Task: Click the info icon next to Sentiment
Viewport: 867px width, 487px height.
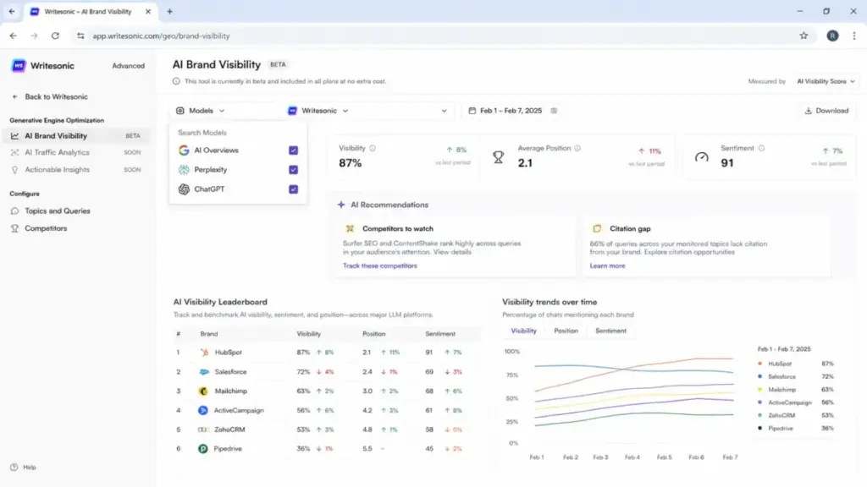Action: [x=761, y=148]
